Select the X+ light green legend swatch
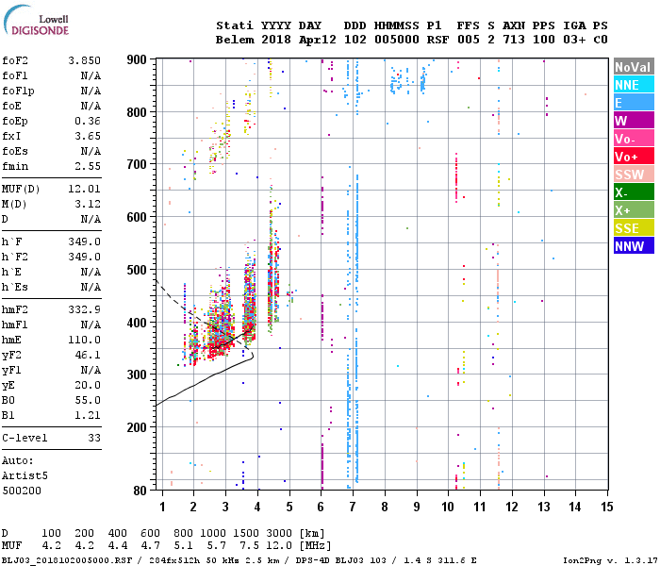The image size is (660, 566). point(634,210)
